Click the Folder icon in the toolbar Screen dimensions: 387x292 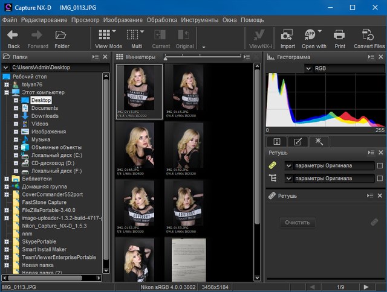point(62,36)
